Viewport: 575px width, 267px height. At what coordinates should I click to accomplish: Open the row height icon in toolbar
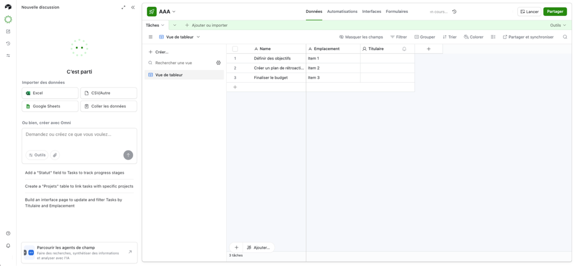pos(493,37)
